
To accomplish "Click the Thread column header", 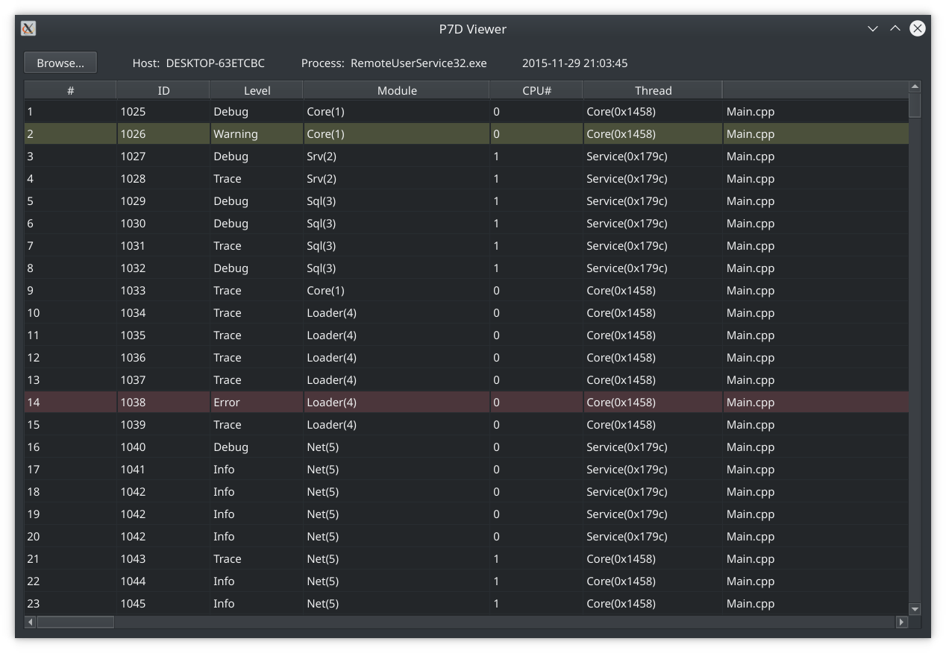I will coord(653,90).
